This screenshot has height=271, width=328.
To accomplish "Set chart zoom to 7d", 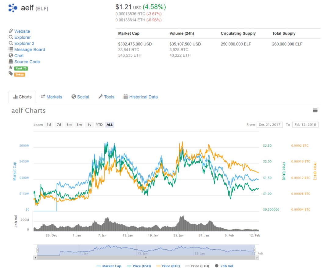I will click(x=59, y=125).
